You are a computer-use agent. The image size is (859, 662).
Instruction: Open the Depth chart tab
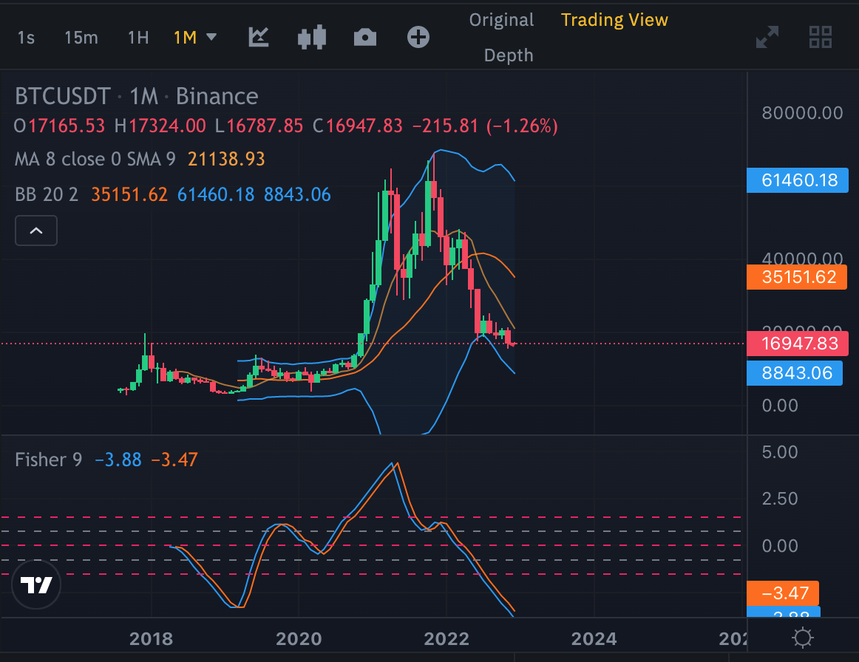point(509,55)
